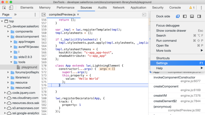
Task: Expand the resource folder arrow
Action: click(x=8, y=82)
